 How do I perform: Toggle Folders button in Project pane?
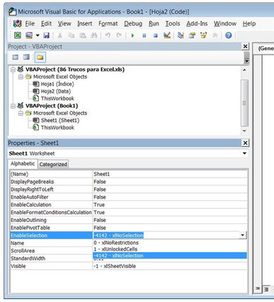click(x=40, y=57)
